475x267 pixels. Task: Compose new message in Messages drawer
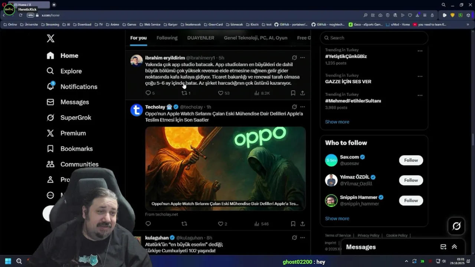click(x=443, y=247)
